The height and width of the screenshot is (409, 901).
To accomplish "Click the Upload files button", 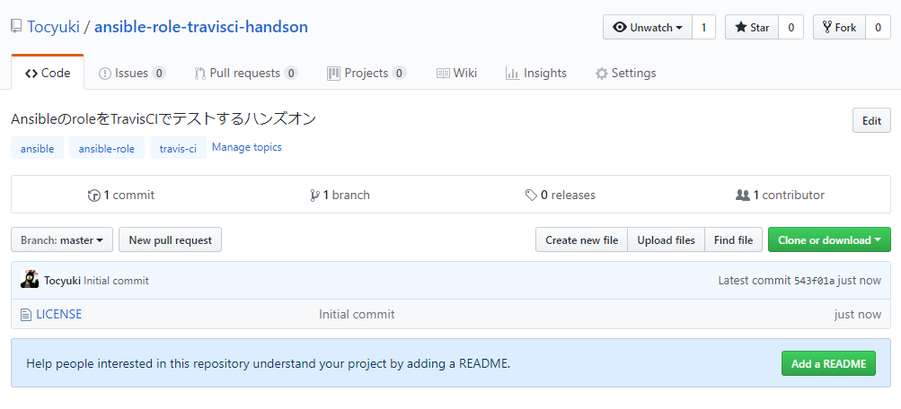I will pos(666,239).
